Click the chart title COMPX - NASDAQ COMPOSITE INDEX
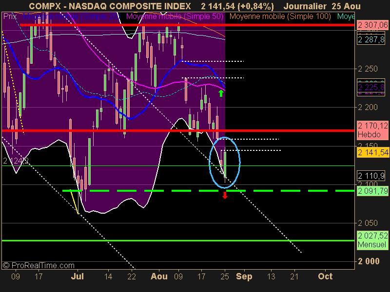Screen dimensions: 390x292 [x=110, y=6]
